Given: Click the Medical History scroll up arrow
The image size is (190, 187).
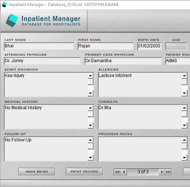Looking at the screenshot, I should (90, 108).
